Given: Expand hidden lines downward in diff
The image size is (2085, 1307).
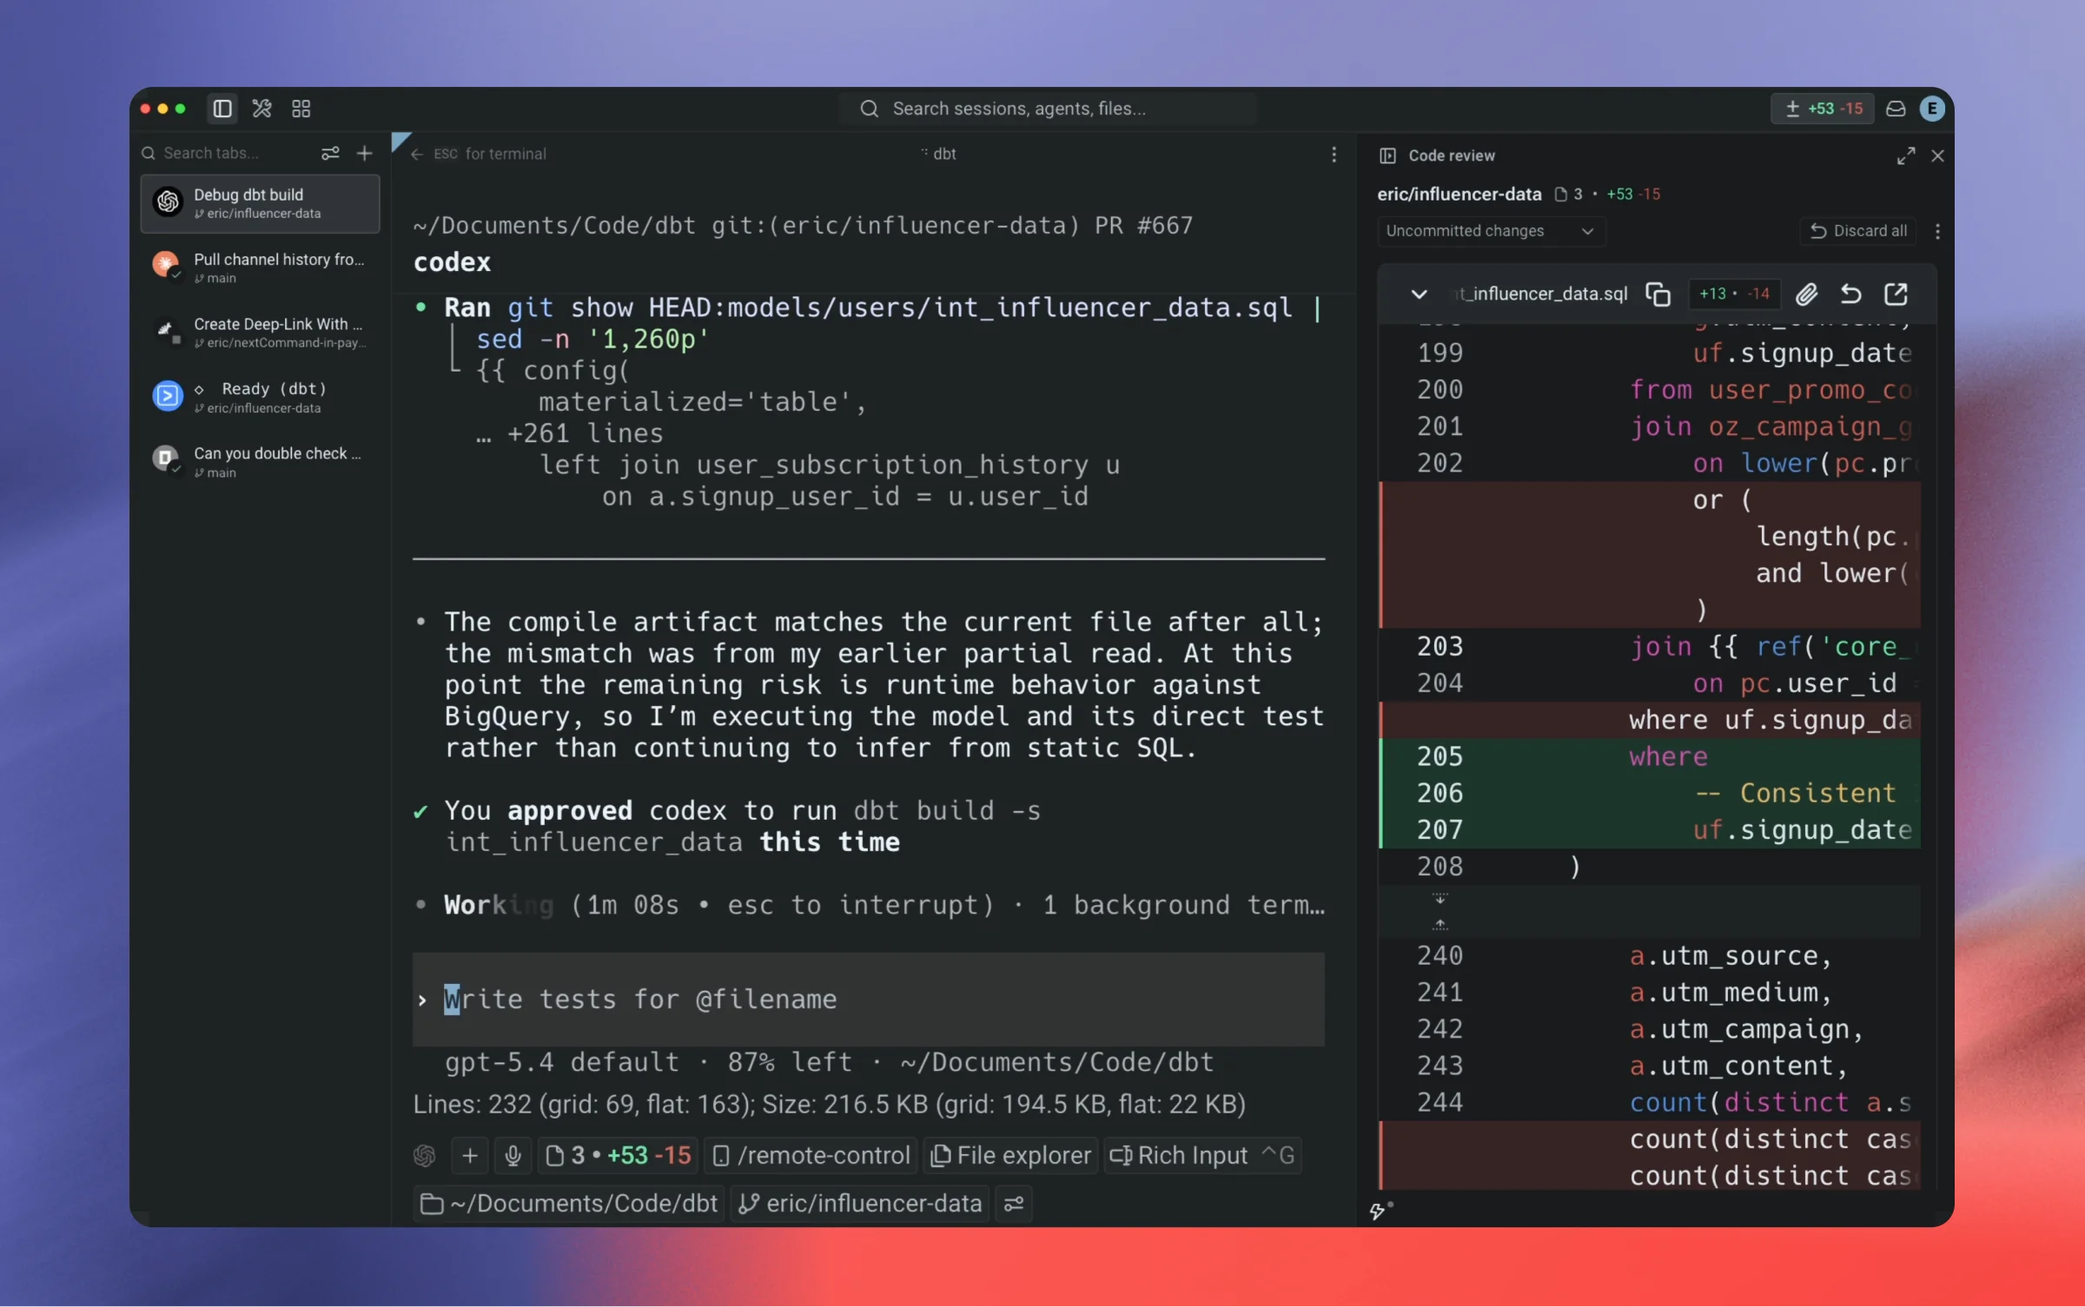Looking at the screenshot, I should 1440,899.
